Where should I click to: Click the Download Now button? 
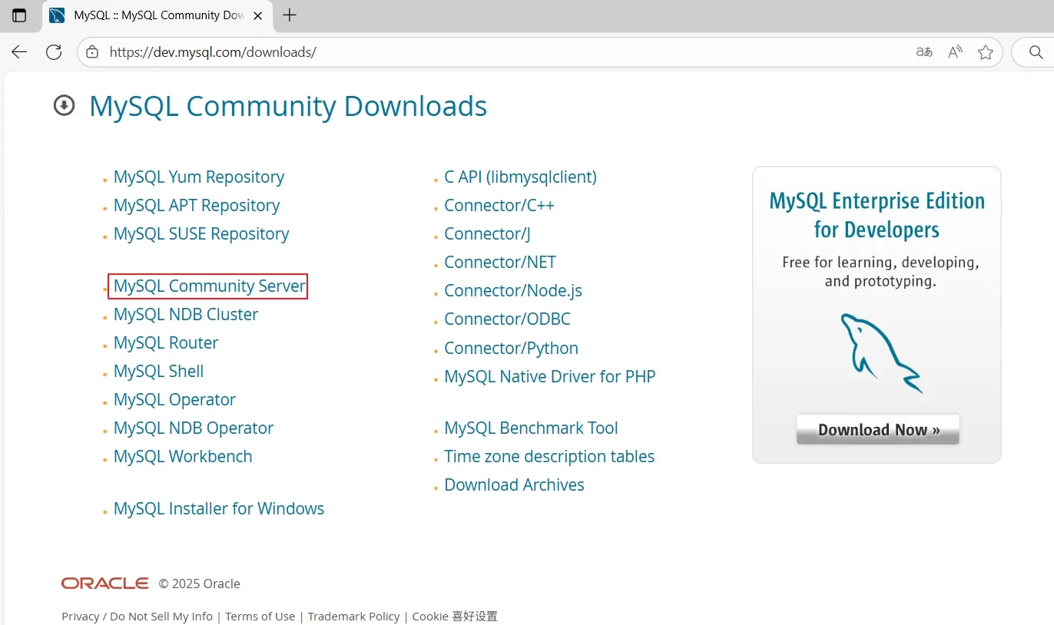878,429
